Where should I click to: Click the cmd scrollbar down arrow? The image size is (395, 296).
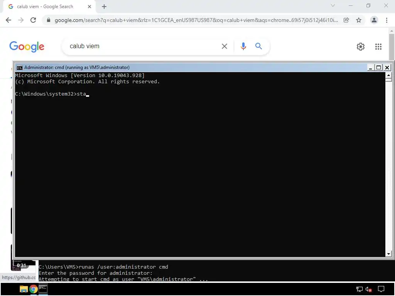[x=388, y=254]
